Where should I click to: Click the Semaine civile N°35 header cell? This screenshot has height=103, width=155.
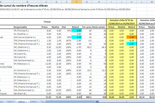[122, 22]
